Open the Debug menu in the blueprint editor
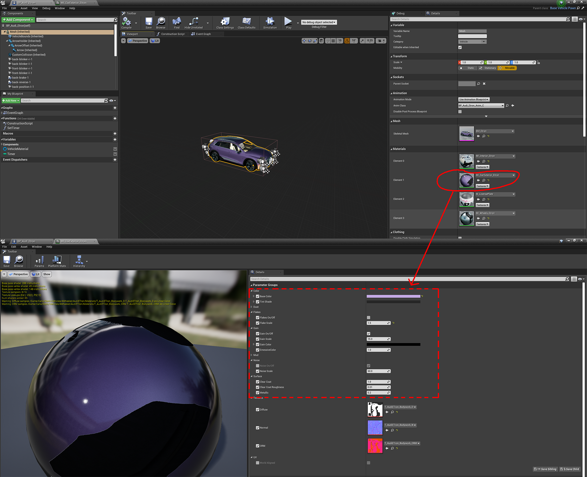587x477 pixels. [x=46, y=8]
